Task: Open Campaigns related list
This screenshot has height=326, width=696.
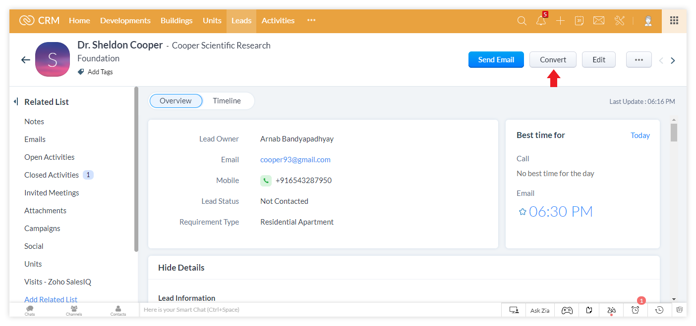Action: click(42, 228)
